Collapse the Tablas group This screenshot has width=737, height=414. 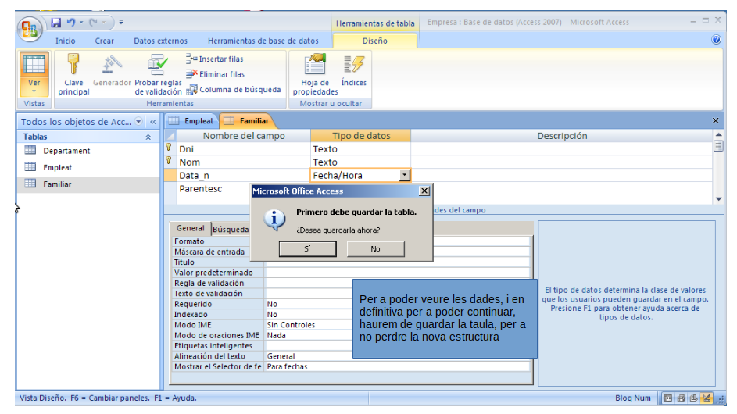tap(148, 137)
